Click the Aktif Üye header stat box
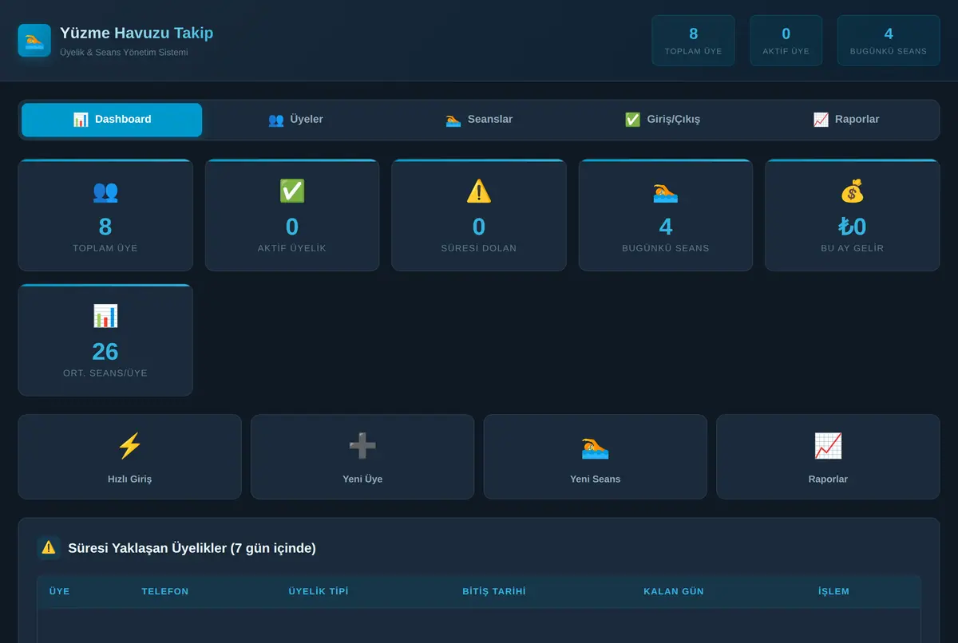The width and height of the screenshot is (958, 643). pyautogui.click(x=786, y=41)
